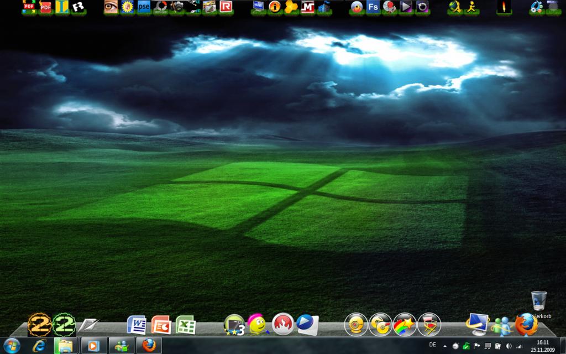Open the webcam glass-orb icon
Image resolution: width=566 pixels, height=354 pixels.
point(355,324)
